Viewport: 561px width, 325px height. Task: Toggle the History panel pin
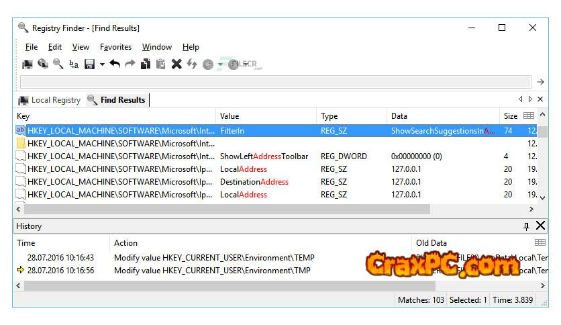coord(526,226)
